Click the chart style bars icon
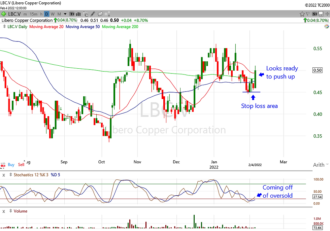Viewport: 330px width, 231px height. pos(78,14)
